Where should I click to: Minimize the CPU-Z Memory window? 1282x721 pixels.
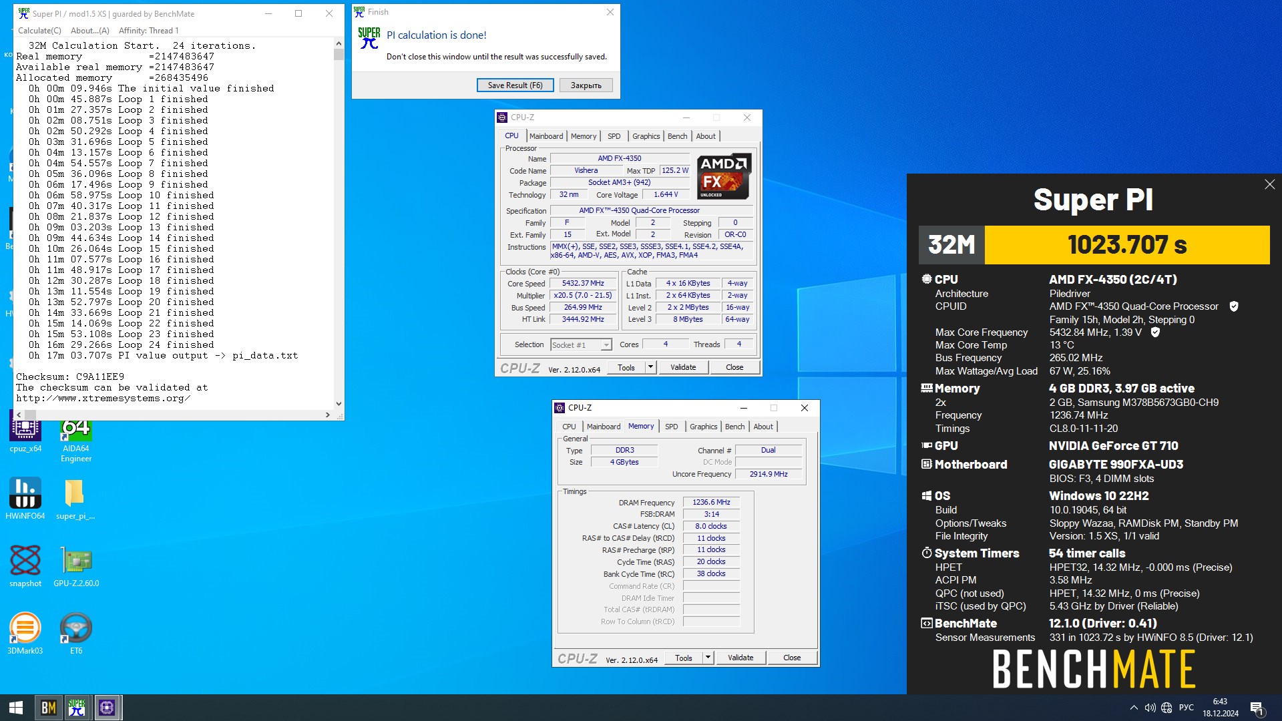pos(743,408)
